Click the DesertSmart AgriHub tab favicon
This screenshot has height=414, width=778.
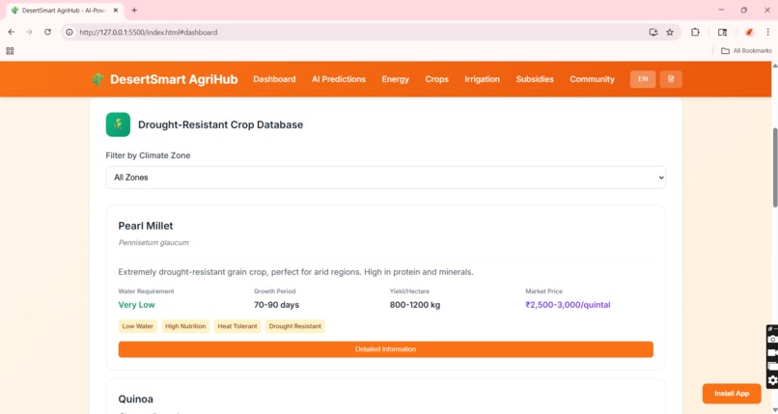point(14,11)
